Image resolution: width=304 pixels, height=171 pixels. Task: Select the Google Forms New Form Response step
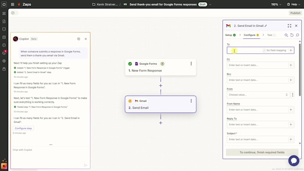pos(160,67)
